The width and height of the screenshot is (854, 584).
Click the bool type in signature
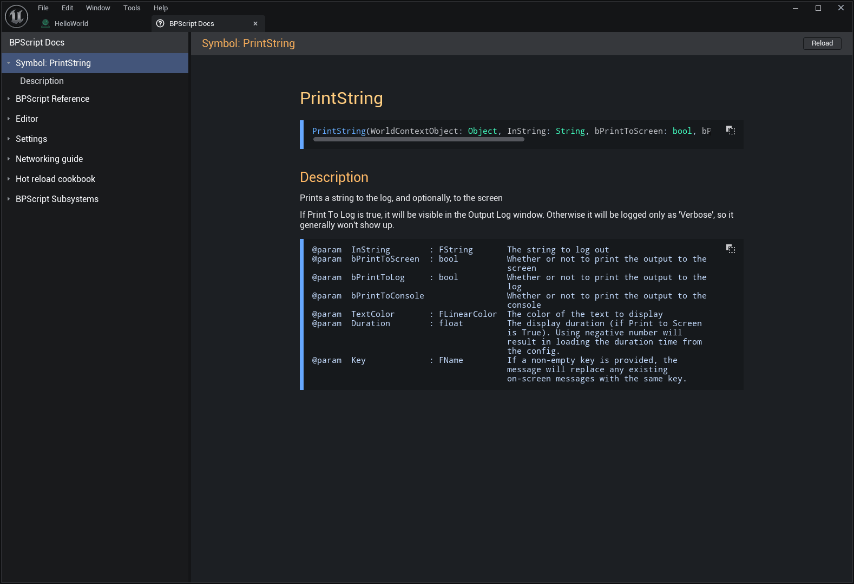[x=682, y=131]
